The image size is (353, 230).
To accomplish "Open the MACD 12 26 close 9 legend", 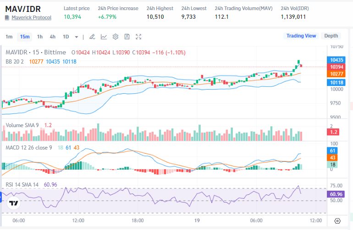I will pyautogui.click(x=29, y=147).
